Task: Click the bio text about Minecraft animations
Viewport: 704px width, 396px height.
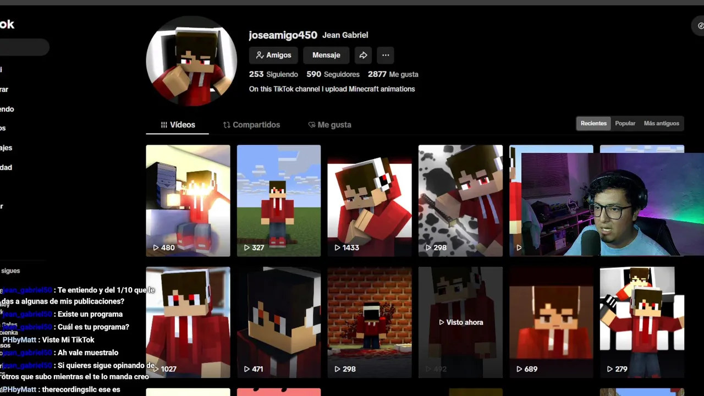Action: (332, 89)
